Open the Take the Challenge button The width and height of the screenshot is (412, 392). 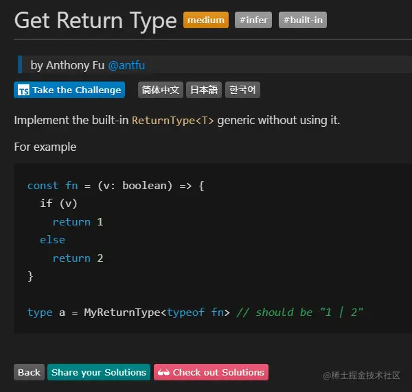pos(69,90)
